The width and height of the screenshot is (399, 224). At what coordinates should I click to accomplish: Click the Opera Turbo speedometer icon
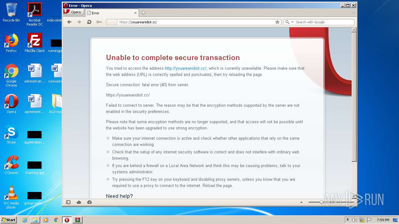click(x=89, y=202)
